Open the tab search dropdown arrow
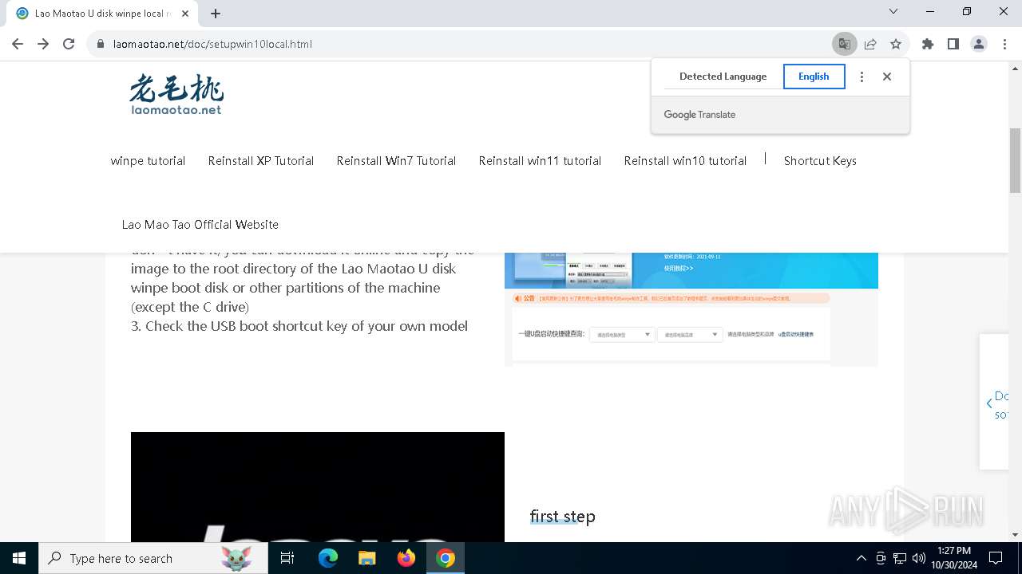Screen dimensions: 1022x574 (893, 12)
